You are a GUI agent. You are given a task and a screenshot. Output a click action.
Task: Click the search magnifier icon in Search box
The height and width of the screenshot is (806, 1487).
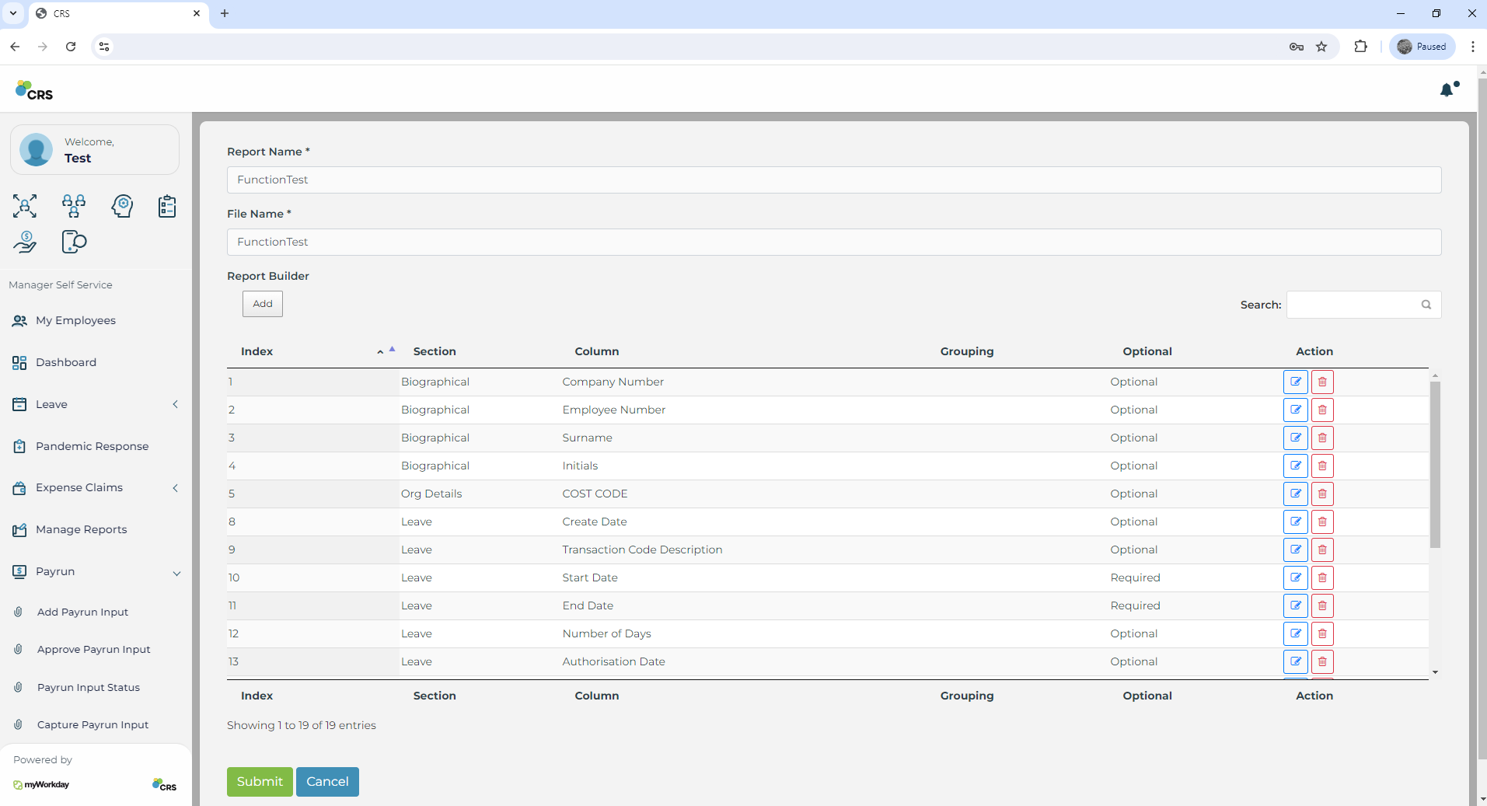pyautogui.click(x=1426, y=305)
